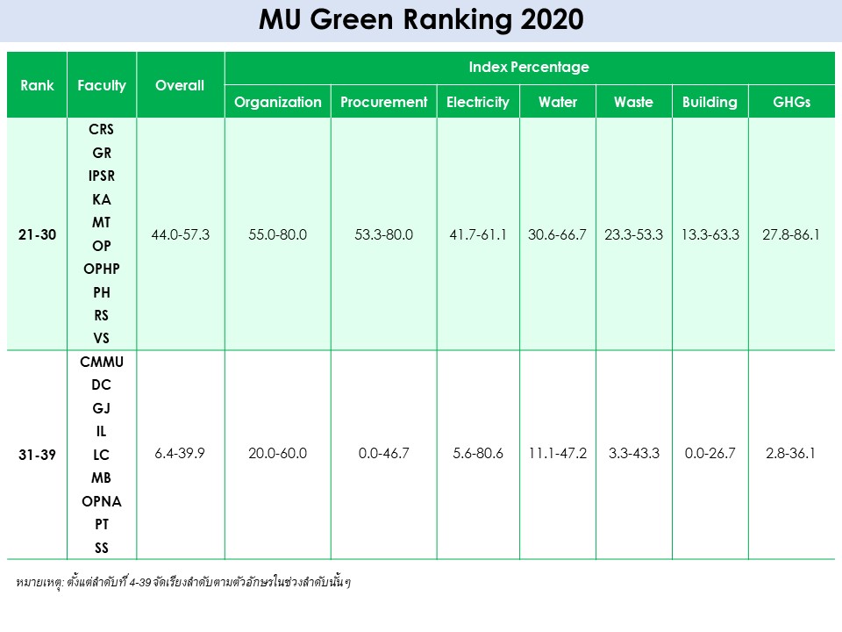The width and height of the screenshot is (842, 632).
Task: Select the GHGs column header
Action: pos(791,102)
